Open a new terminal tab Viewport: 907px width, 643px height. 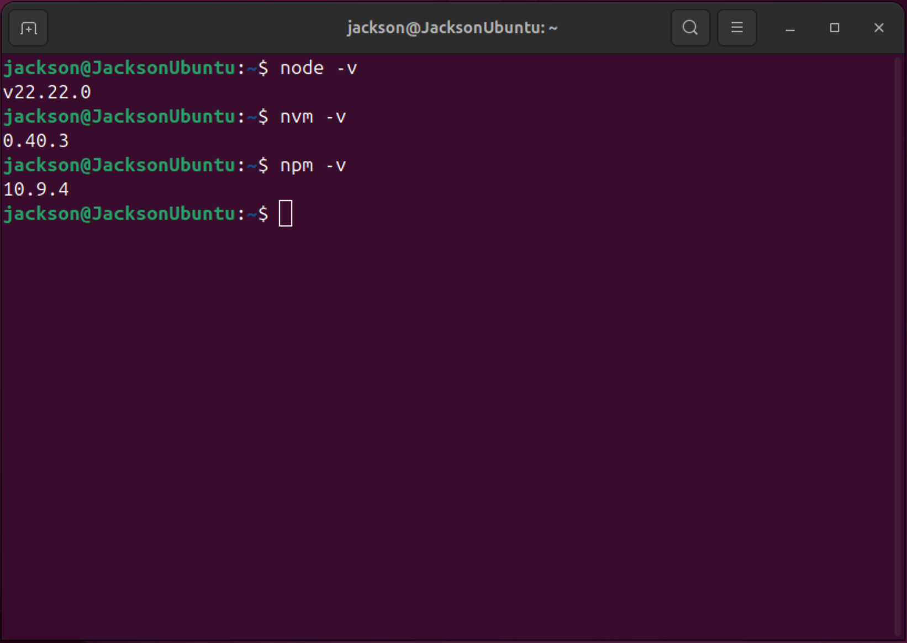coord(28,28)
